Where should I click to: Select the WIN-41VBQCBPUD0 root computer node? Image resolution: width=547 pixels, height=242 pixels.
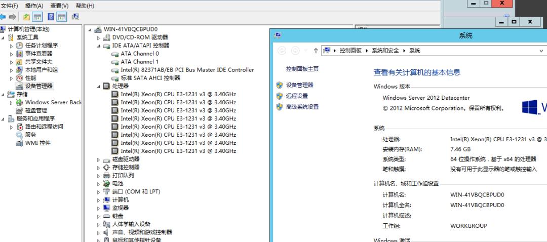131,29
